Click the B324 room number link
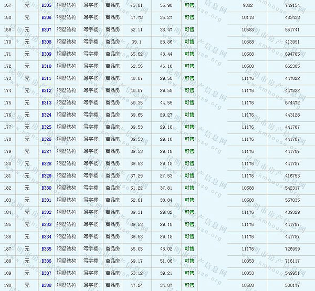 pos(46,115)
